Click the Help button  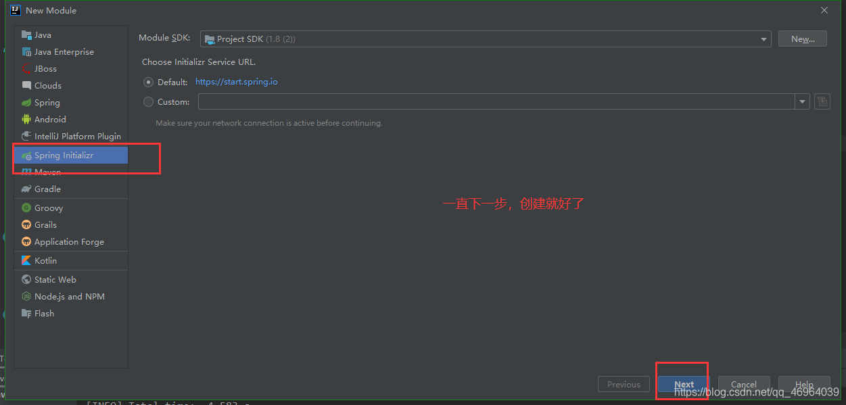[x=804, y=385]
